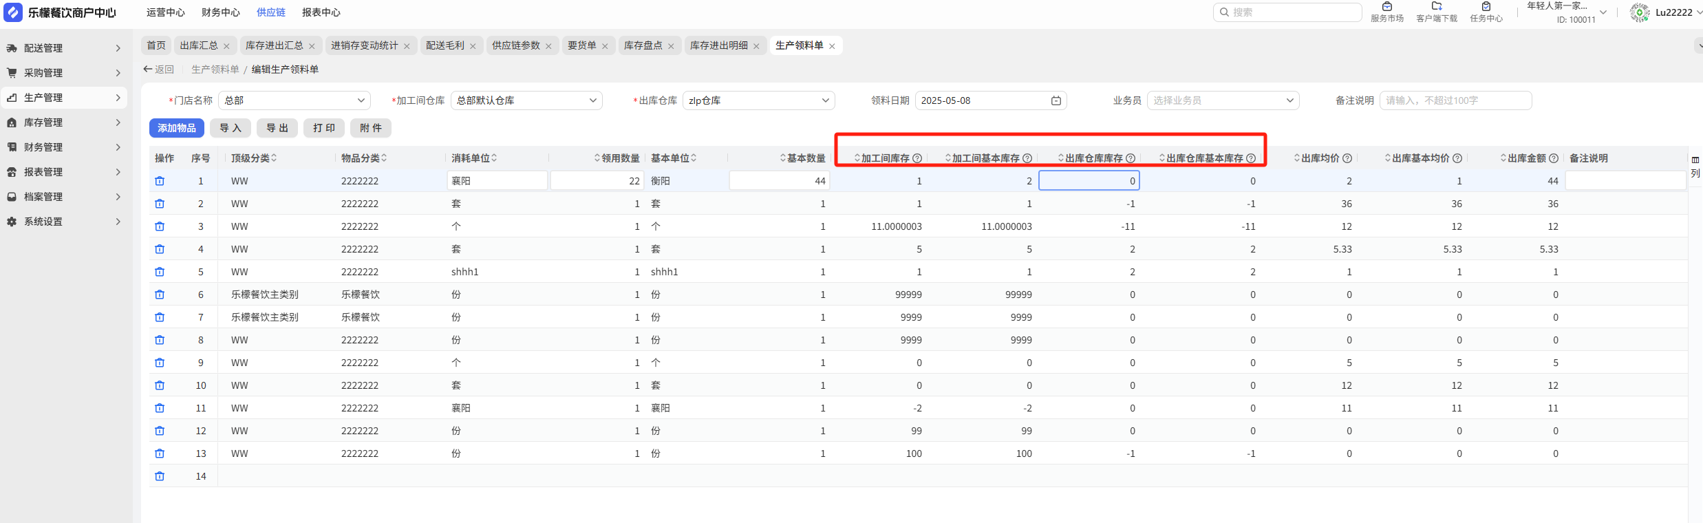Show help tooltip for 出库均价
The image size is (1703, 523).
(1347, 158)
